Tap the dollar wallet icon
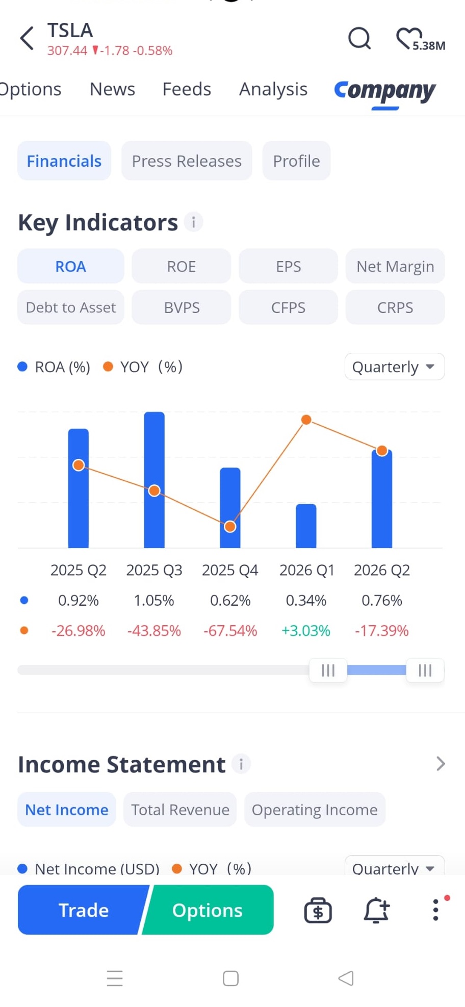The image size is (465, 1007). (318, 910)
